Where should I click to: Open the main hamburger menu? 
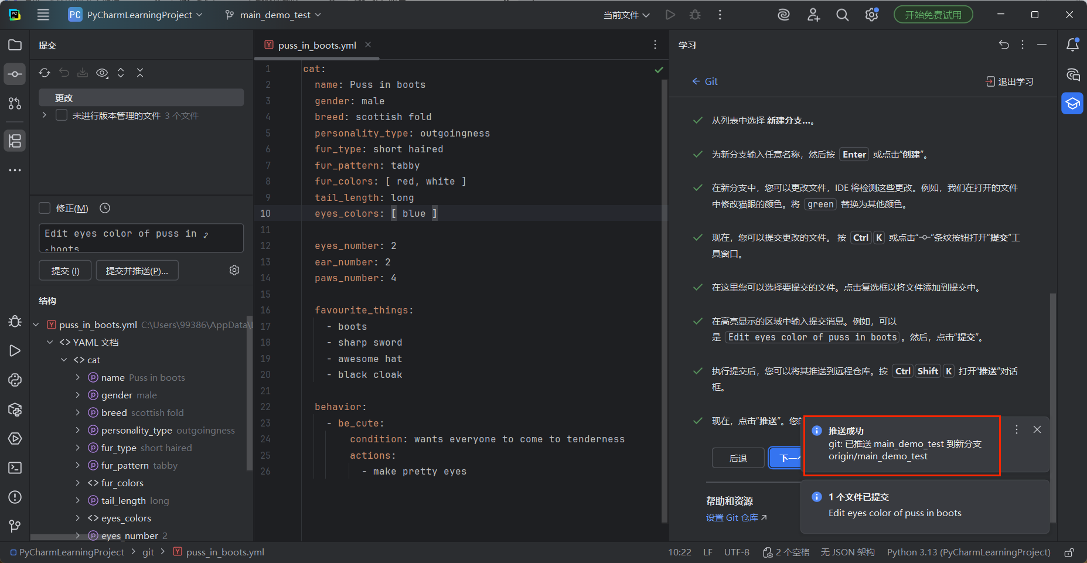click(43, 15)
